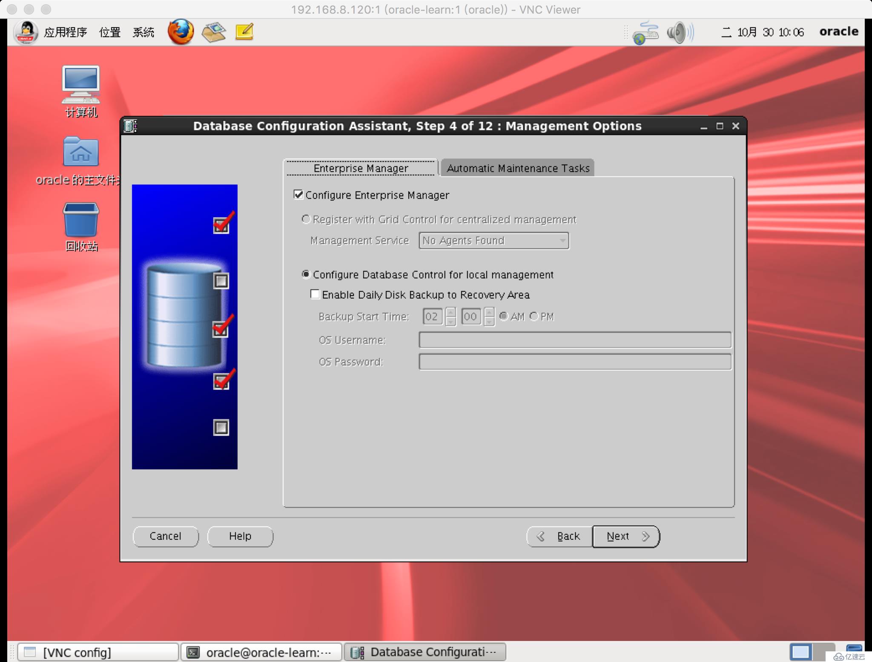
Task: Click the OS Password input field
Action: pyautogui.click(x=575, y=362)
